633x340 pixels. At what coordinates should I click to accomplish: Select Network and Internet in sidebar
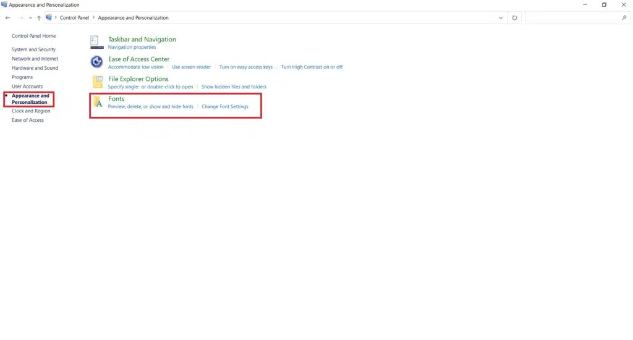[35, 59]
